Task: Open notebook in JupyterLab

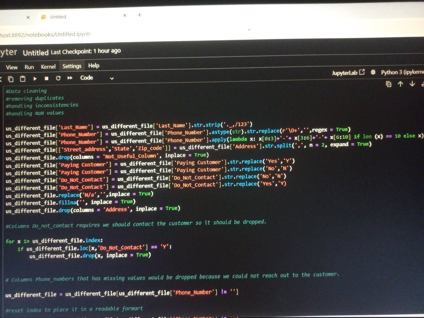Action: (x=348, y=72)
